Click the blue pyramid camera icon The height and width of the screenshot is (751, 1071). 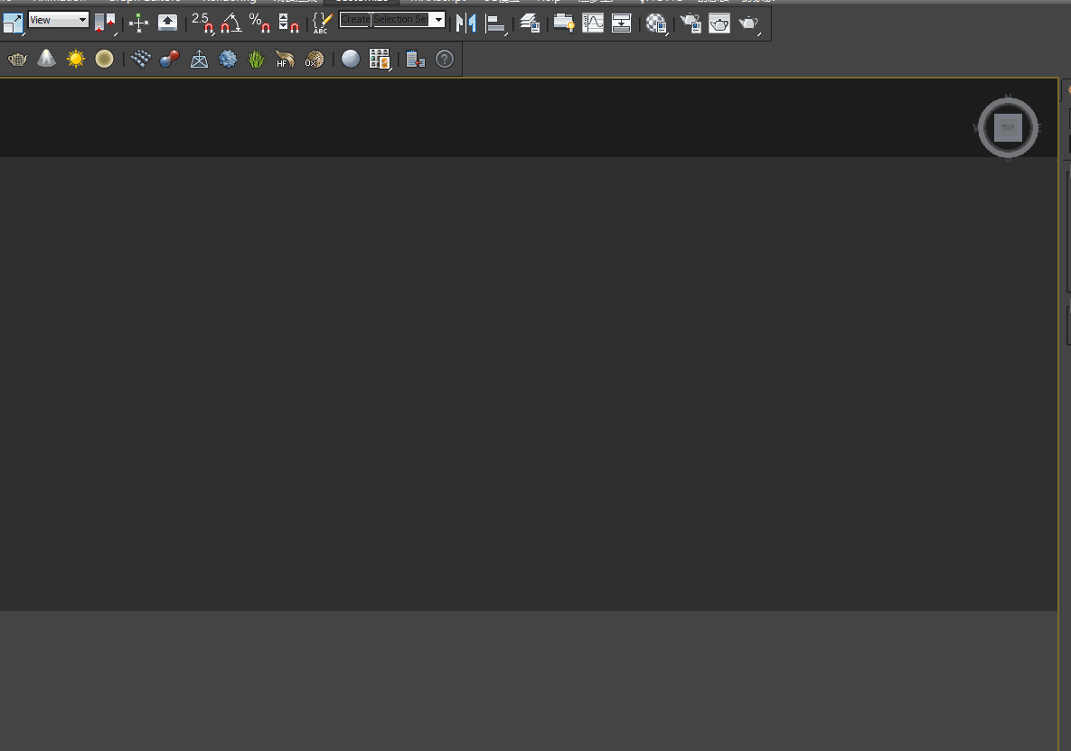(199, 60)
